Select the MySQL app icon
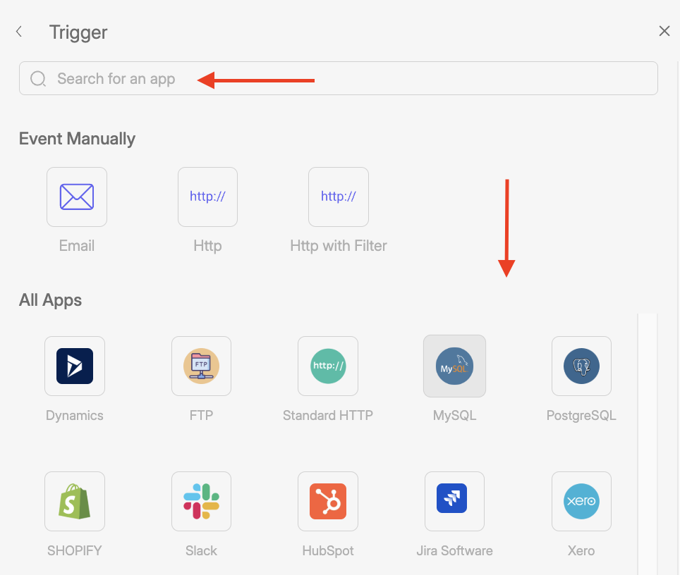 [454, 366]
